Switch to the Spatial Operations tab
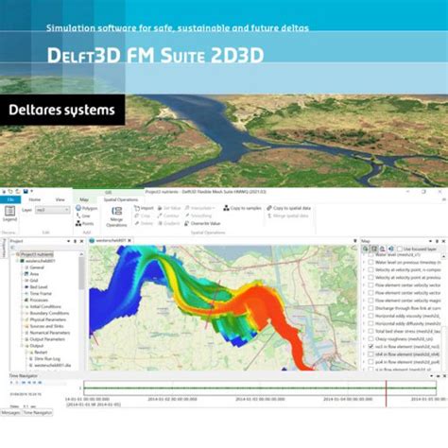Image resolution: width=448 pixels, height=448 pixels. click(x=121, y=199)
